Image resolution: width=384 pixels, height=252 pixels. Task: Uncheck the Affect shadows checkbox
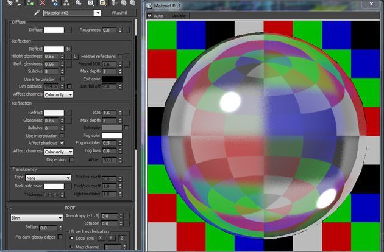62,142
